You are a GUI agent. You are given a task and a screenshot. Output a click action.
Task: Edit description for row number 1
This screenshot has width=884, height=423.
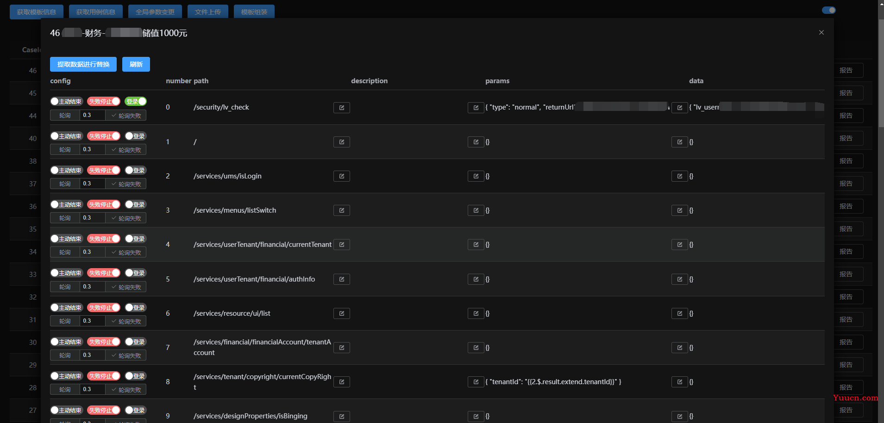click(341, 142)
